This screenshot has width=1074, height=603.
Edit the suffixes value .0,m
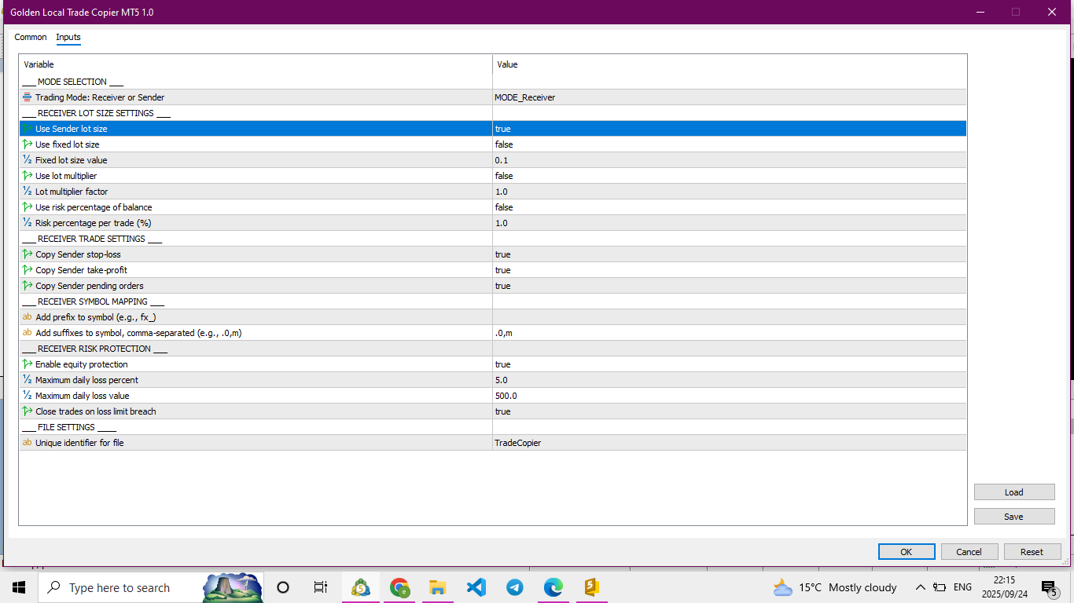coord(730,333)
